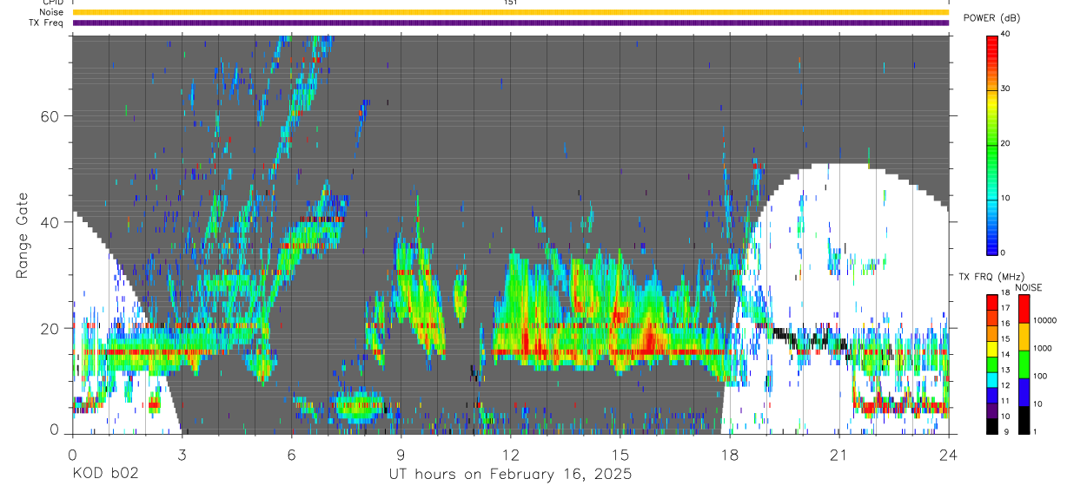The width and height of the screenshot is (1067, 492).
Task: Click the purple TX Freq strip
Action: coord(511,23)
